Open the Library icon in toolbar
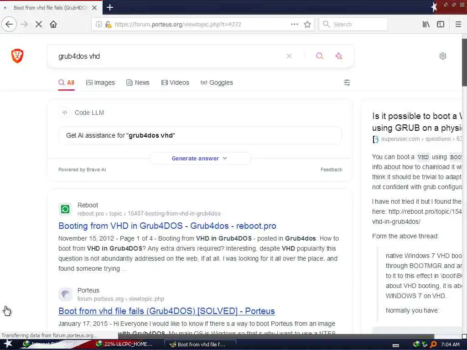This screenshot has width=467, height=350. click(x=426, y=24)
